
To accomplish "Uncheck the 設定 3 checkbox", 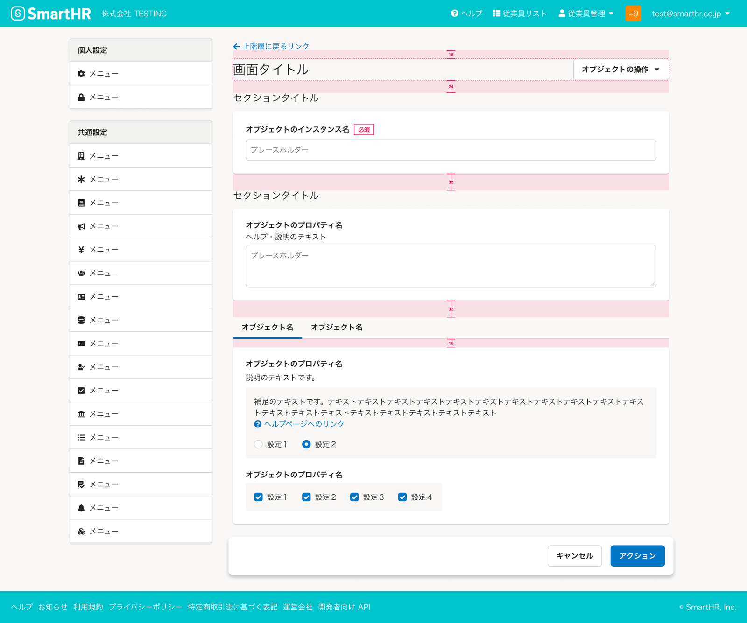I will (354, 497).
